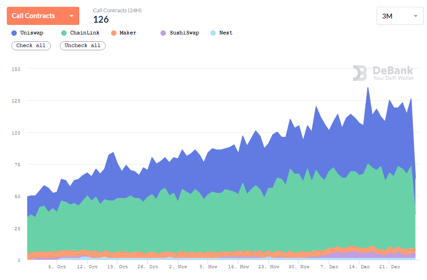Click the Uncheck all button
Image resolution: width=427 pixels, height=280 pixels.
pos(82,46)
